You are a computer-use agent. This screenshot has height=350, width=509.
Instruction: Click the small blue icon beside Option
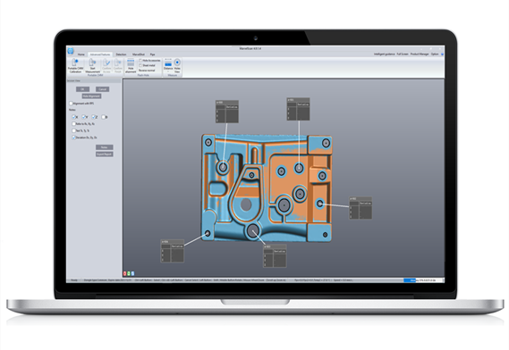[442, 54]
